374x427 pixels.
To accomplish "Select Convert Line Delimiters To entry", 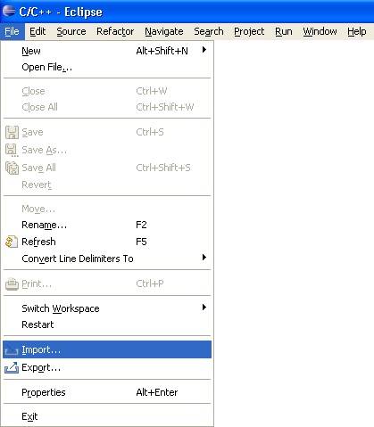I will coord(107,259).
